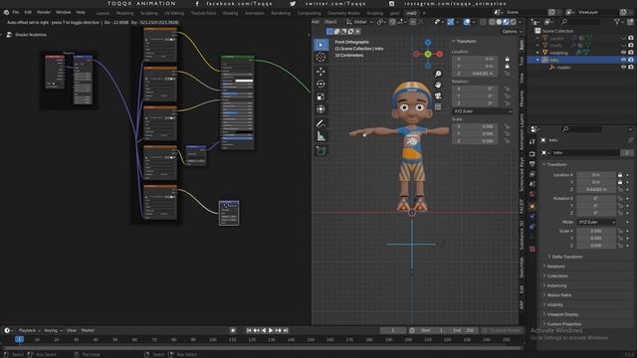Click the zoom magnifier icon in viewport
The height and width of the screenshot is (358, 637).
pyautogui.click(x=438, y=74)
